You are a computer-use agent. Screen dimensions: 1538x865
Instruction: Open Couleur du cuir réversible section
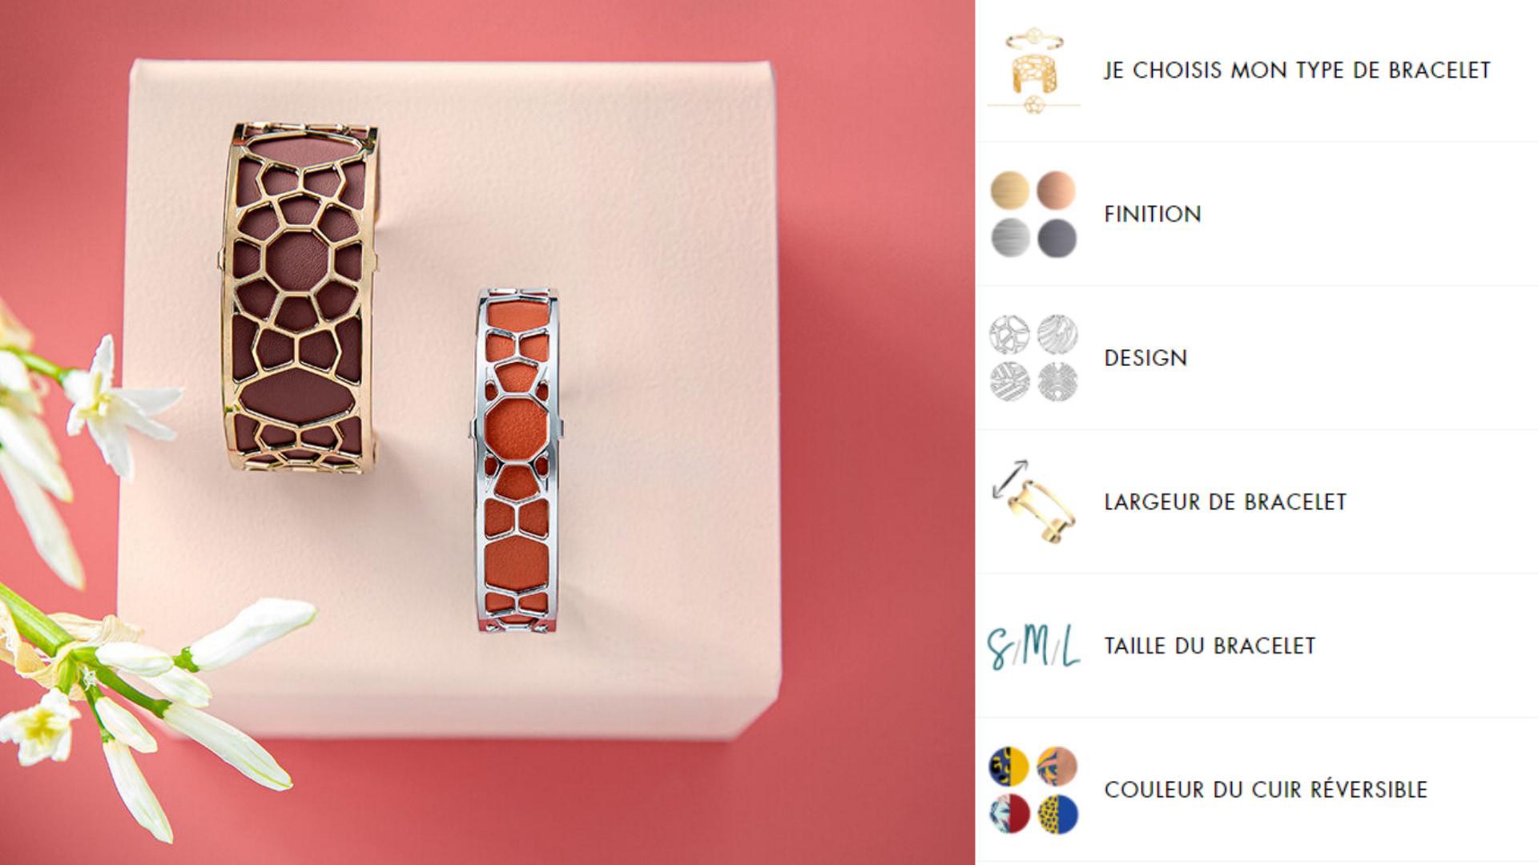(x=1266, y=790)
